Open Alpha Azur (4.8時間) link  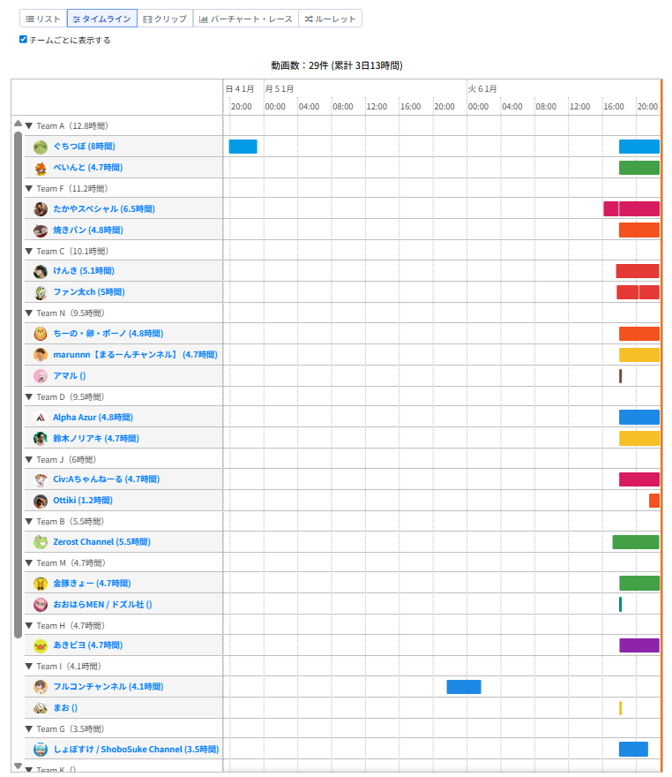pyautogui.click(x=93, y=418)
